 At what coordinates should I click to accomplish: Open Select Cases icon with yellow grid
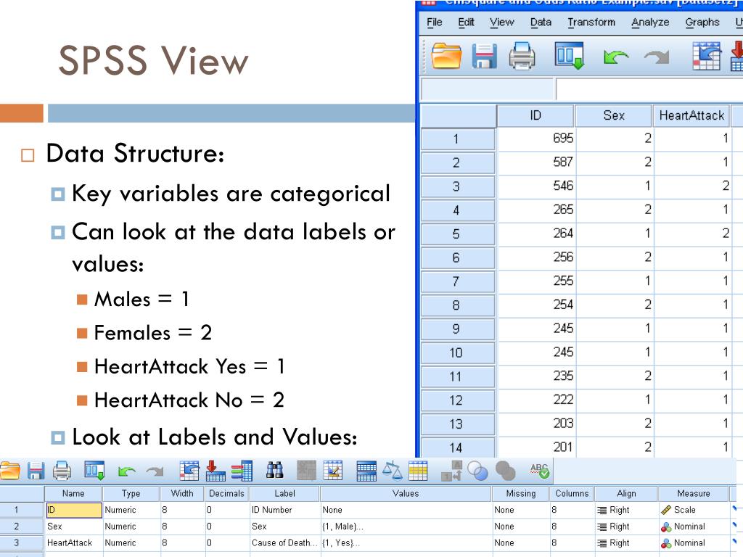[x=418, y=470]
